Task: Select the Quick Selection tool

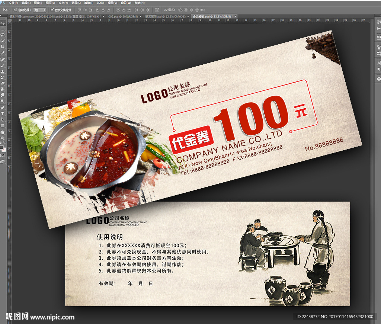Action: 3,41
